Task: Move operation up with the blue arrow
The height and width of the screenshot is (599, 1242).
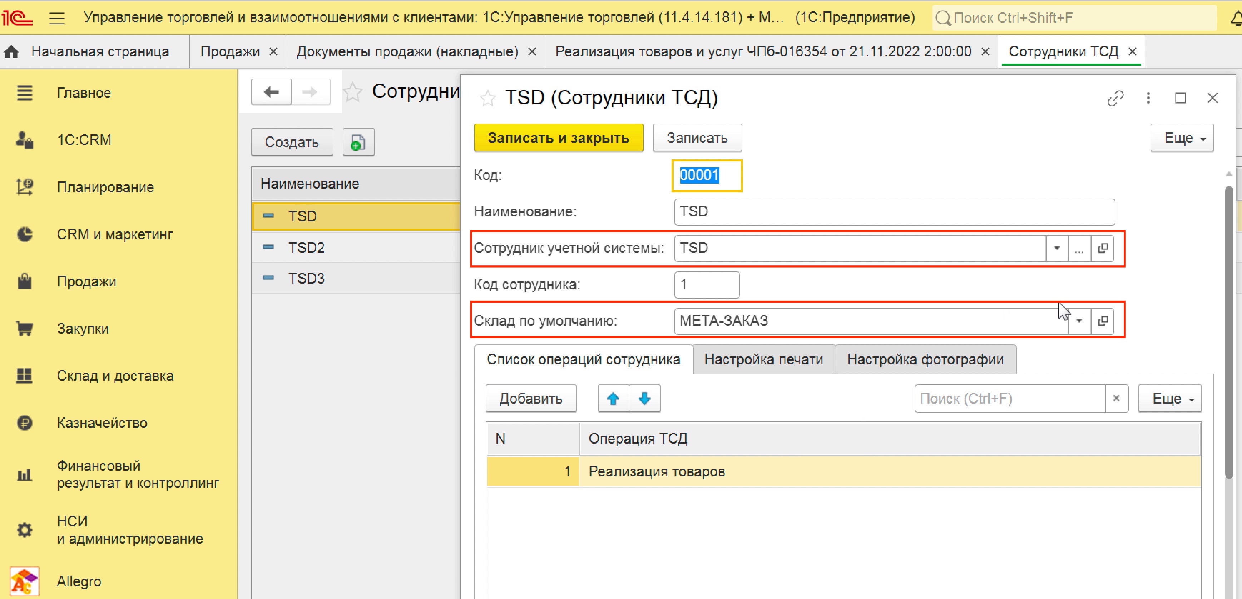Action: (x=613, y=399)
